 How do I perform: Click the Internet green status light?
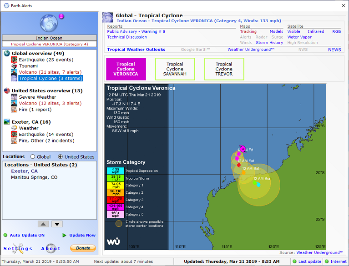coord(327,261)
